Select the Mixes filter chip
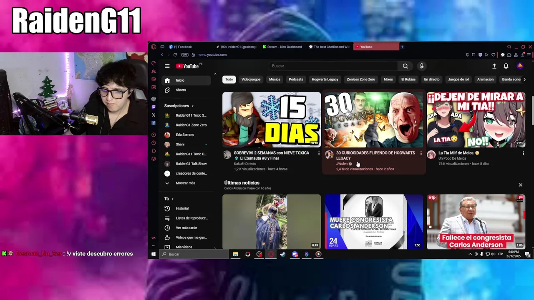534x300 pixels. pyautogui.click(x=388, y=79)
